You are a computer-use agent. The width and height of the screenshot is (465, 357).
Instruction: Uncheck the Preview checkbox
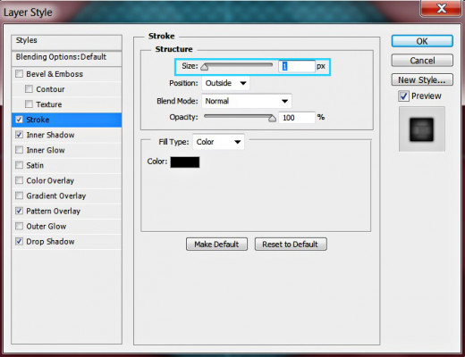tap(403, 96)
